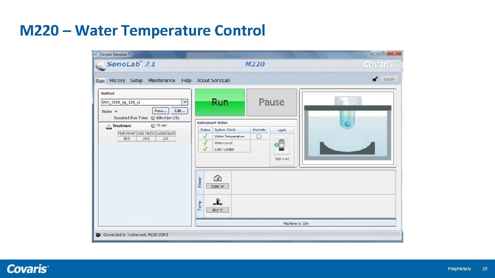Click the Temp vertical tab label
Image resolution: width=495 pixels, height=278 pixels.
[x=200, y=206]
